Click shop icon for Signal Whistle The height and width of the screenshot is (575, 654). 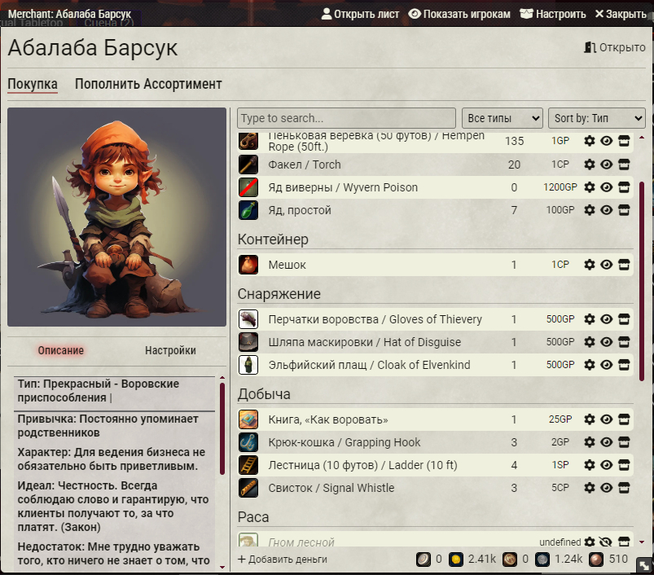tap(624, 488)
